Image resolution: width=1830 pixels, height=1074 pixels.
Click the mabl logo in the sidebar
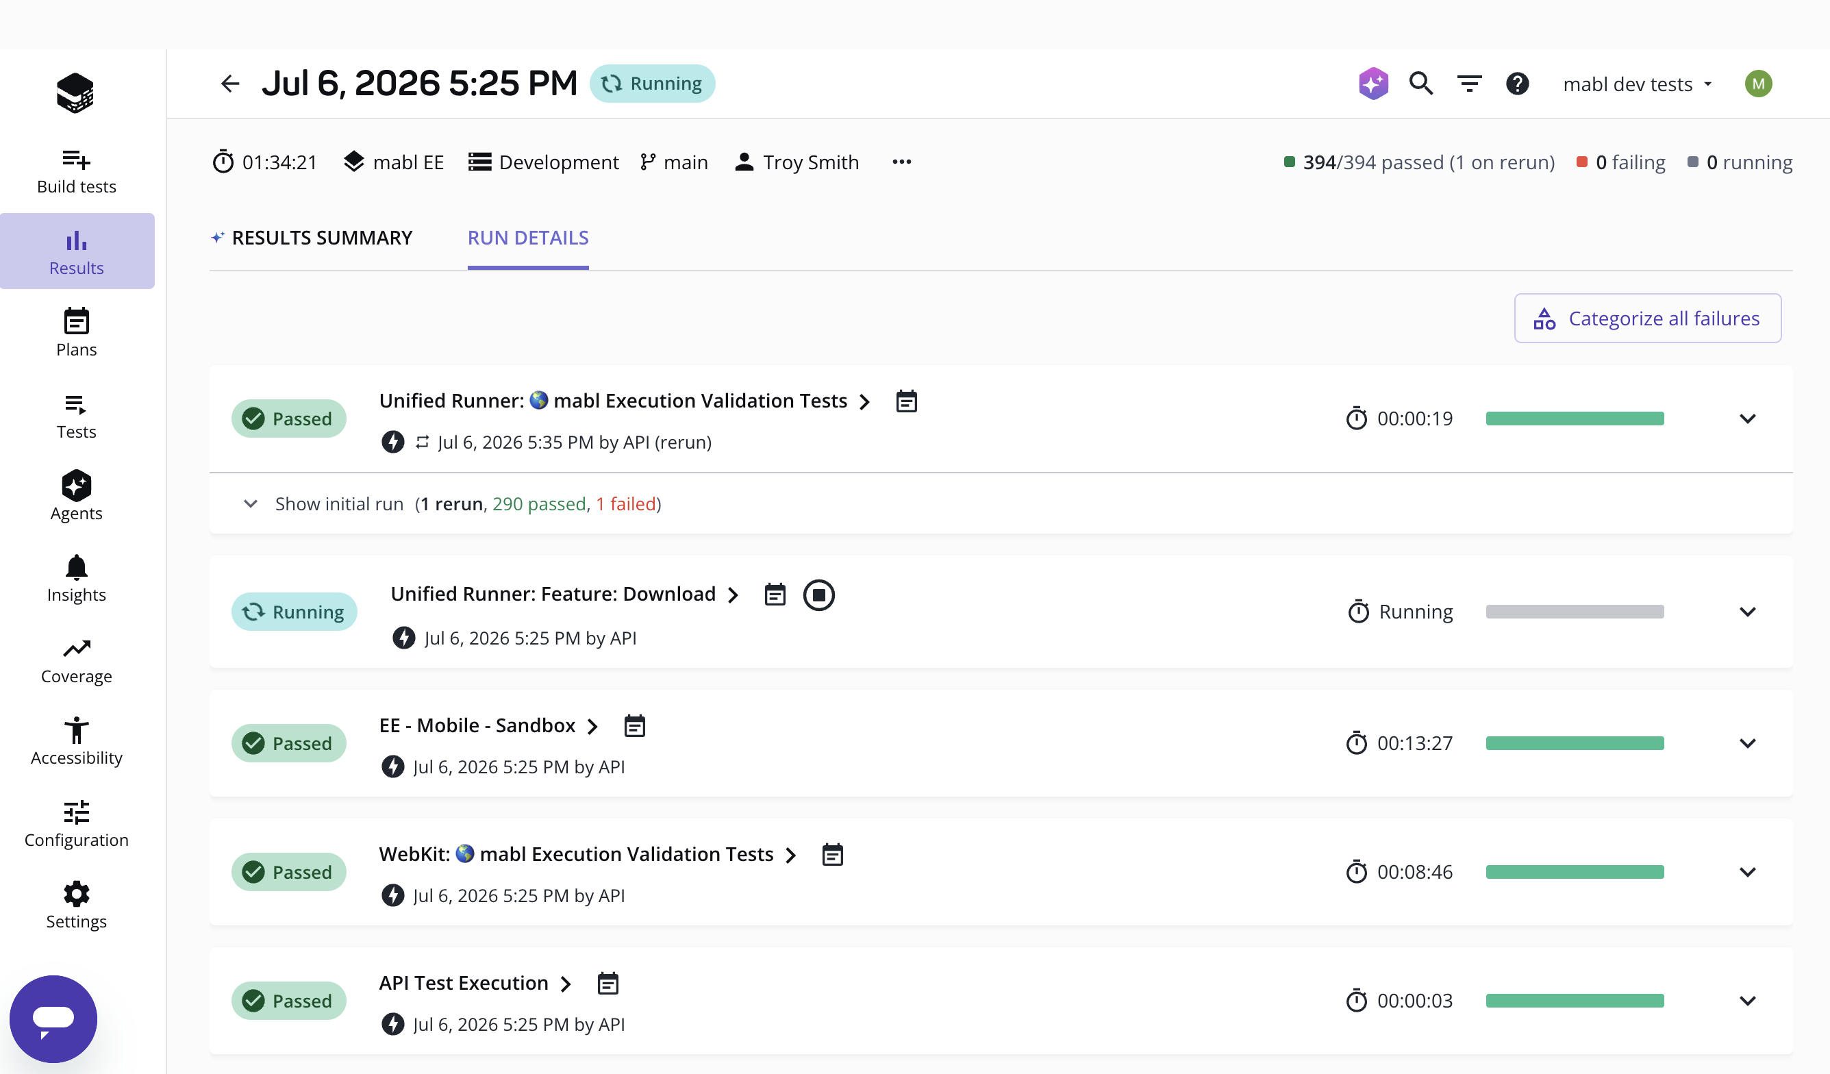(x=75, y=93)
